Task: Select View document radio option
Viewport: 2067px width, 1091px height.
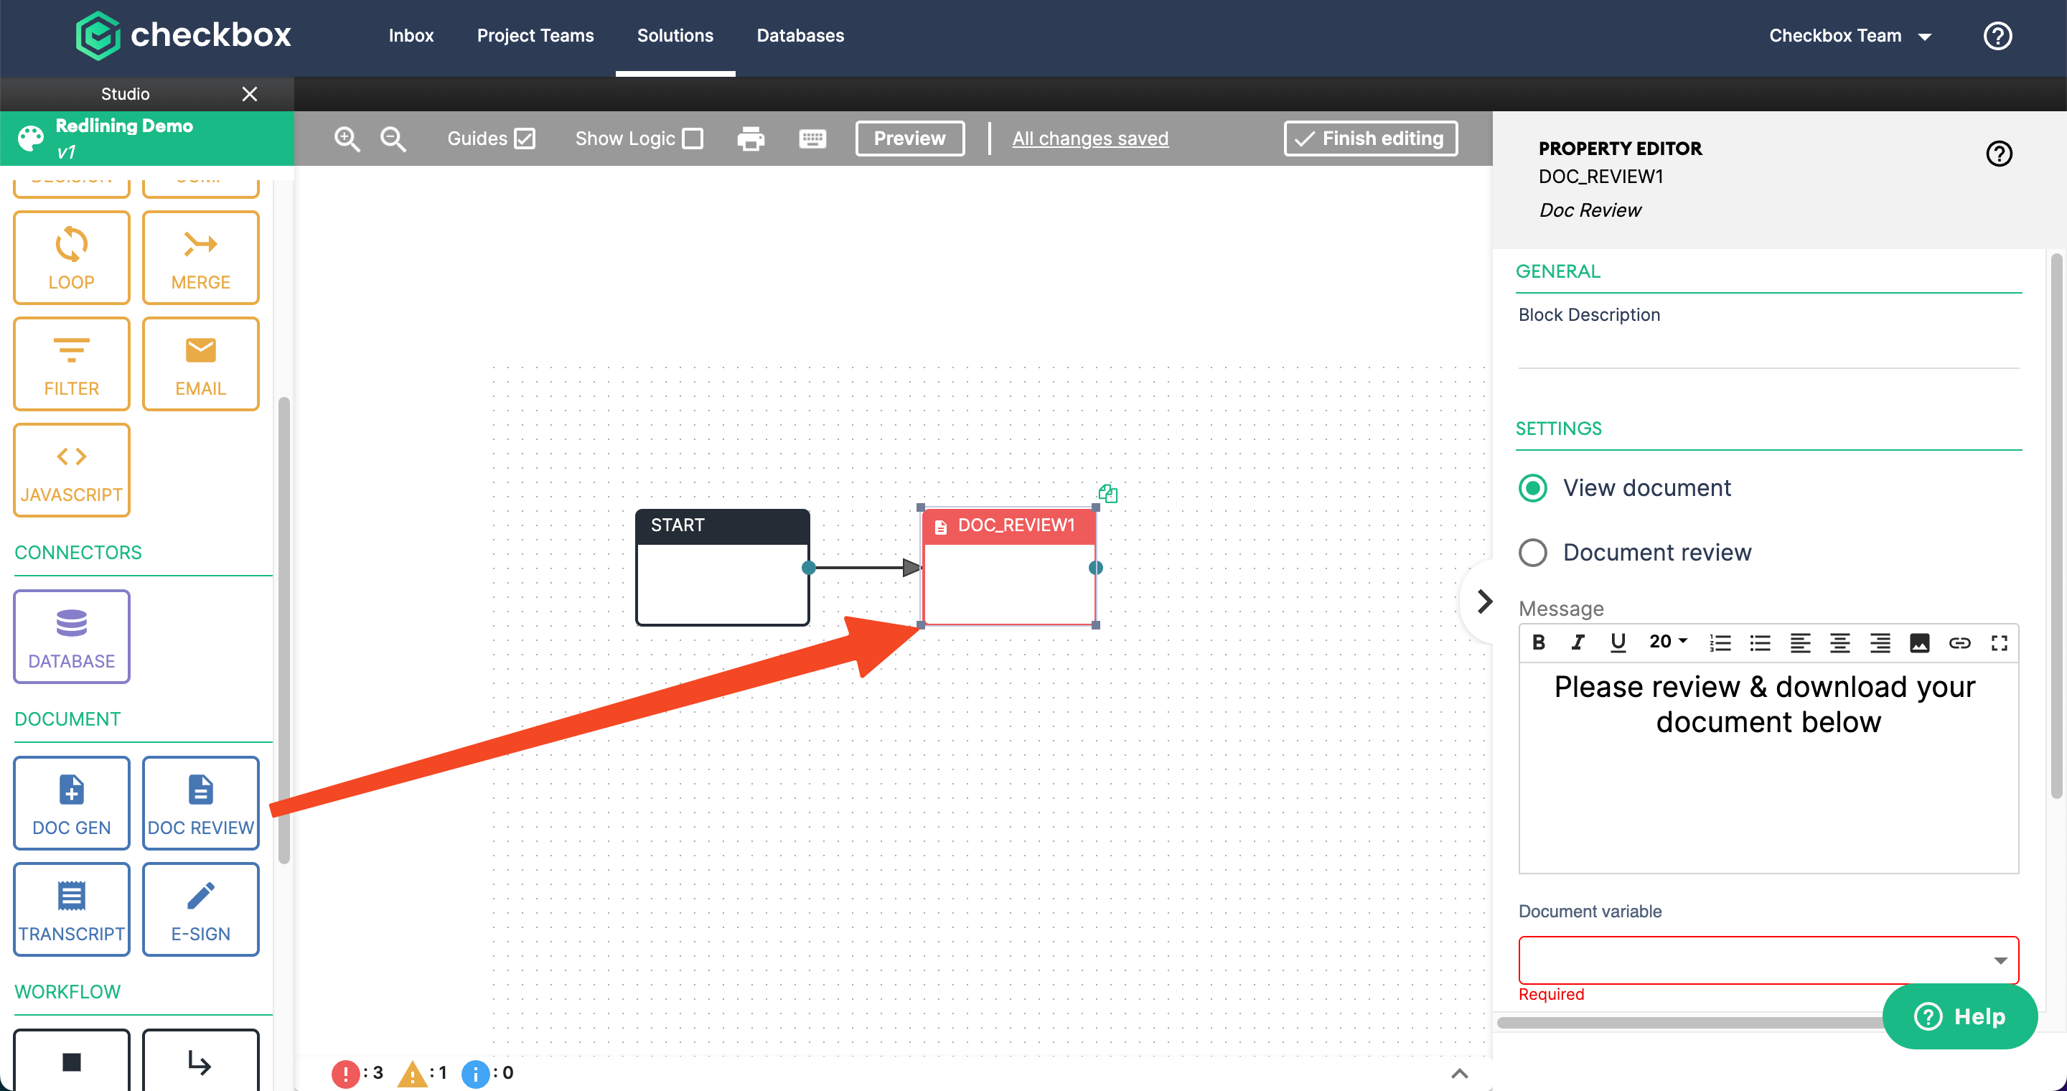Action: 1532,488
